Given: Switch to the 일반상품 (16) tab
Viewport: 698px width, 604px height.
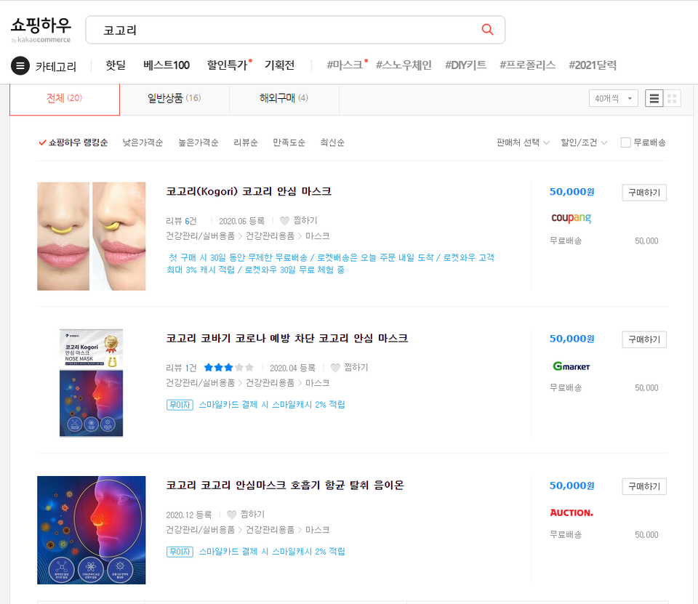Looking at the screenshot, I should (174, 98).
